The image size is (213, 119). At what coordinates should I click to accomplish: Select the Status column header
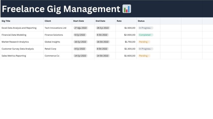(148, 21)
